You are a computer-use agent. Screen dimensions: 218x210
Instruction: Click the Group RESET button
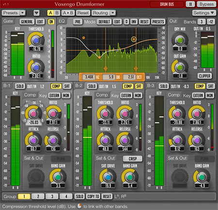(x=107, y=196)
